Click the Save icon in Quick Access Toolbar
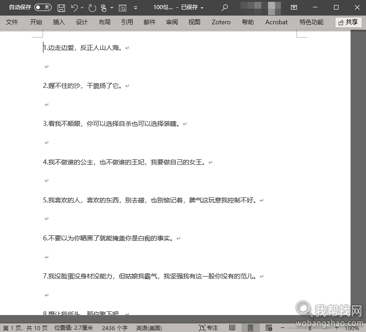 [x=61, y=8]
